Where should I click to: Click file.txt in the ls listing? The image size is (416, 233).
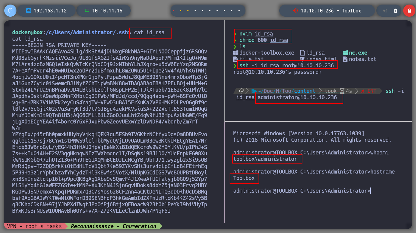tap(252, 59)
